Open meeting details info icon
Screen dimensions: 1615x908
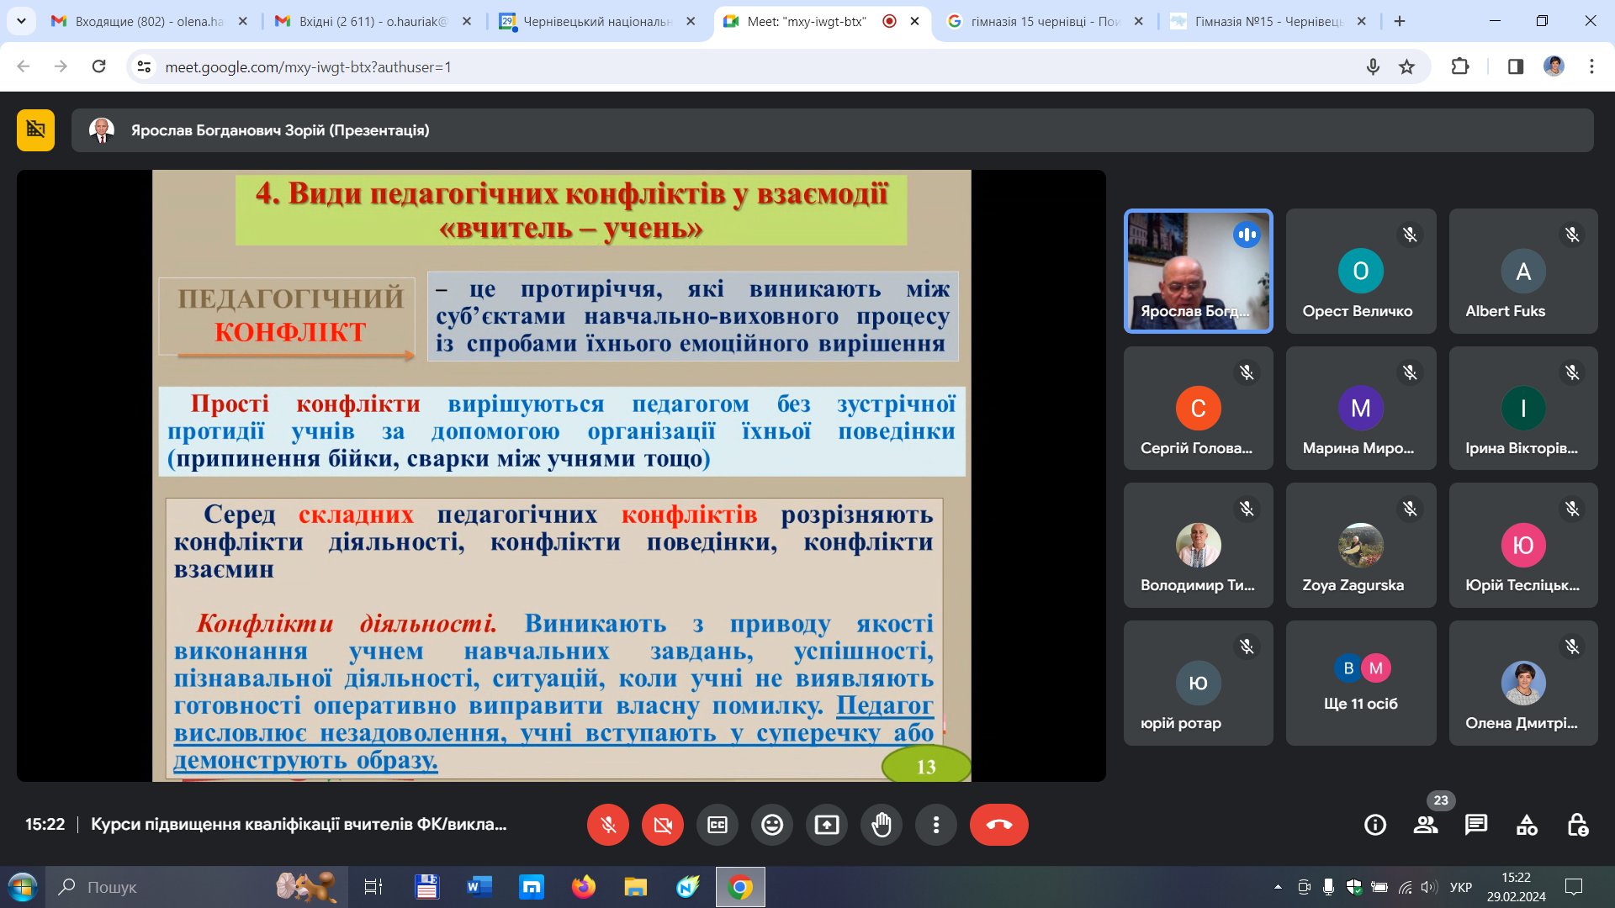click(x=1375, y=825)
